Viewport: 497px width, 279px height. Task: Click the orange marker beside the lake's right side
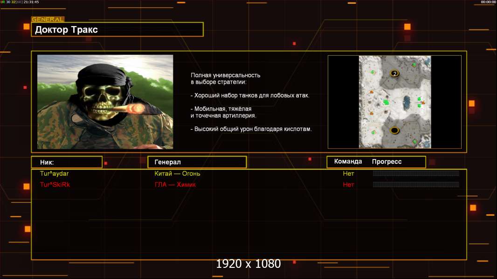tap(423, 102)
